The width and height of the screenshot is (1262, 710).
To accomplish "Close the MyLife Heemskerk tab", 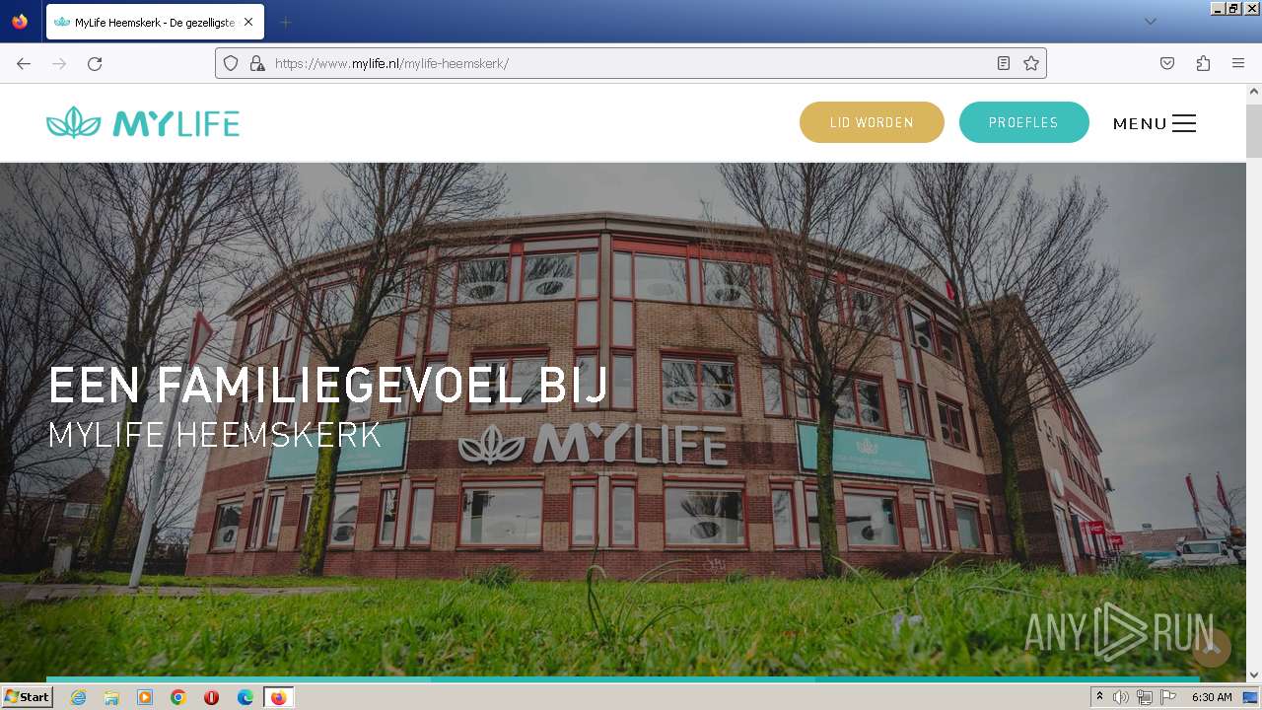I will [x=248, y=22].
